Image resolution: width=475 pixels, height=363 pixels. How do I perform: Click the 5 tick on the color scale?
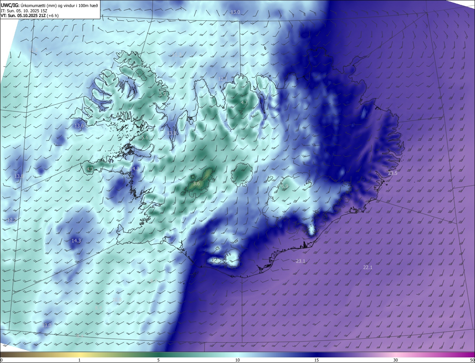pyautogui.click(x=158, y=360)
